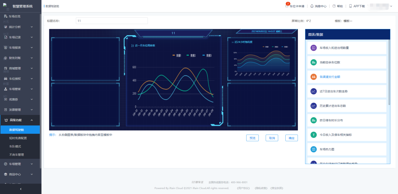The width and height of the screenshot is (398, 194).
Task: Click the 商城管理 store icon
Action: tap(5, 68)
